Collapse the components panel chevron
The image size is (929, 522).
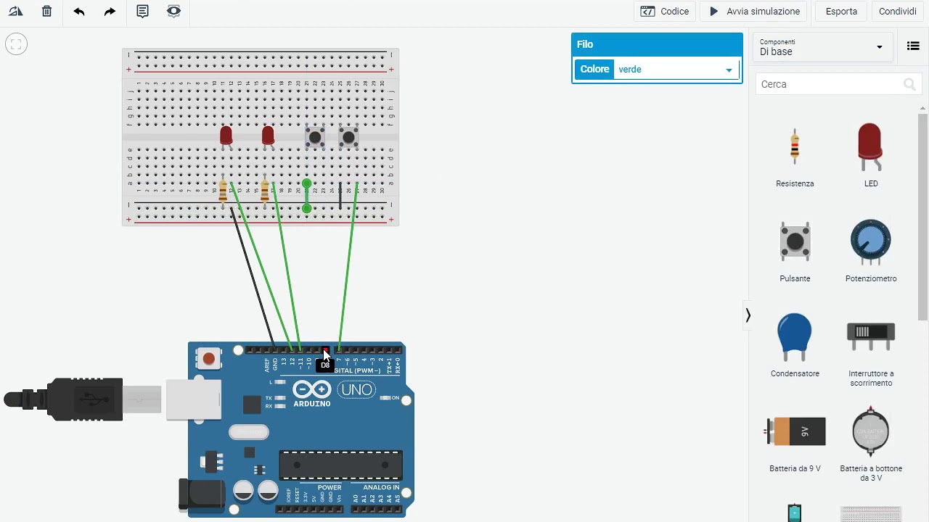coord(748,315)
